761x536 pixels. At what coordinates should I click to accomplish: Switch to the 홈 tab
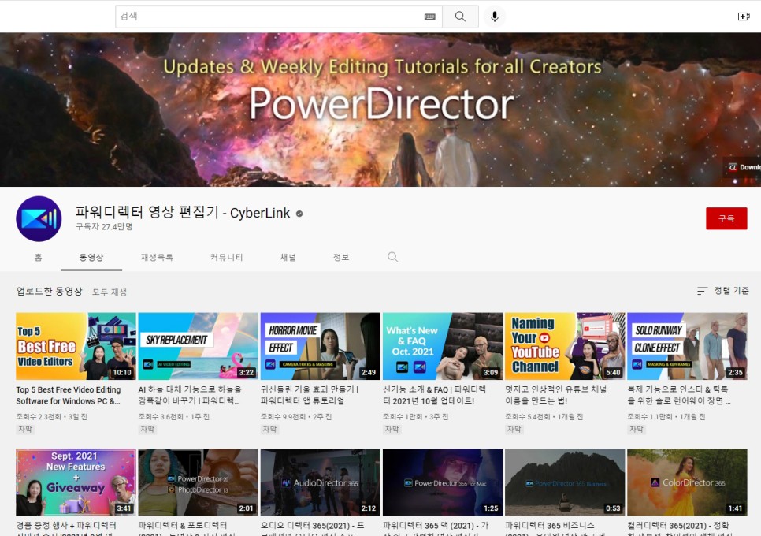(38, 257)
